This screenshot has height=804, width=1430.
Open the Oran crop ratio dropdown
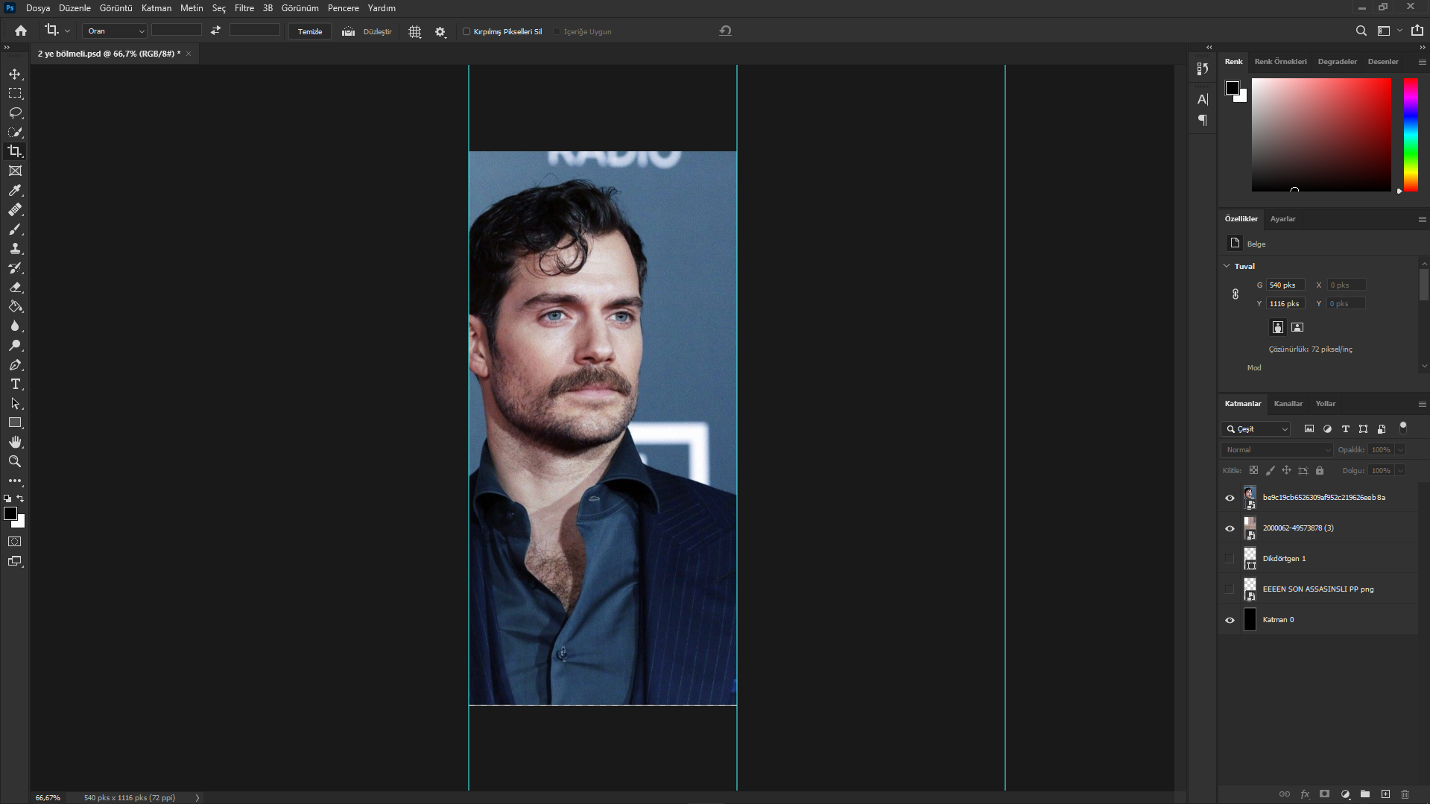click(116, 31)
